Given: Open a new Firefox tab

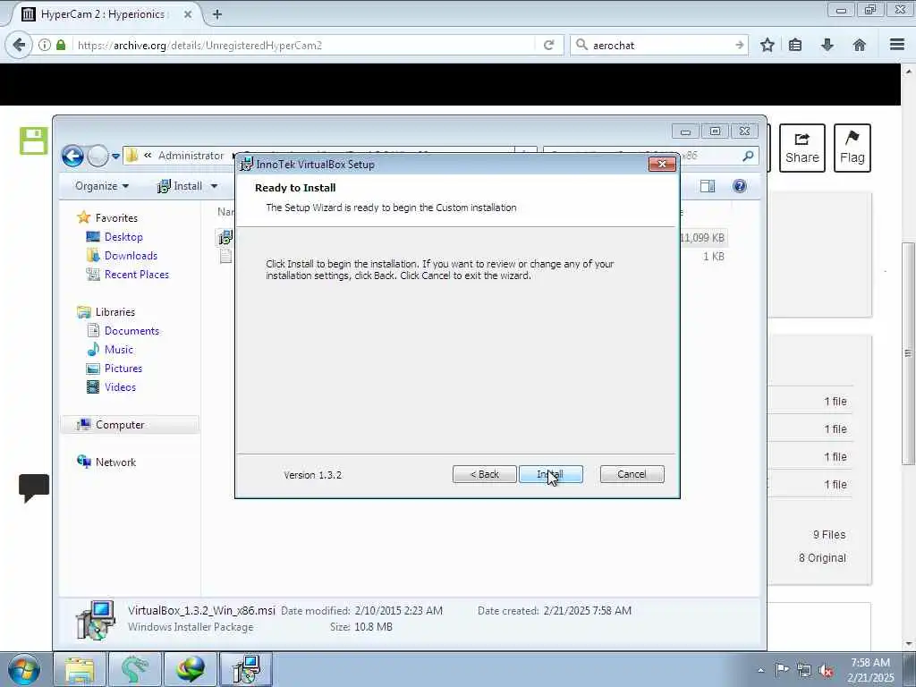Looking at the screenshot, I should click(x=216, y=14).
